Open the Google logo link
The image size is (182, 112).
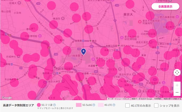pyautogui.click(x=7, y=98)
